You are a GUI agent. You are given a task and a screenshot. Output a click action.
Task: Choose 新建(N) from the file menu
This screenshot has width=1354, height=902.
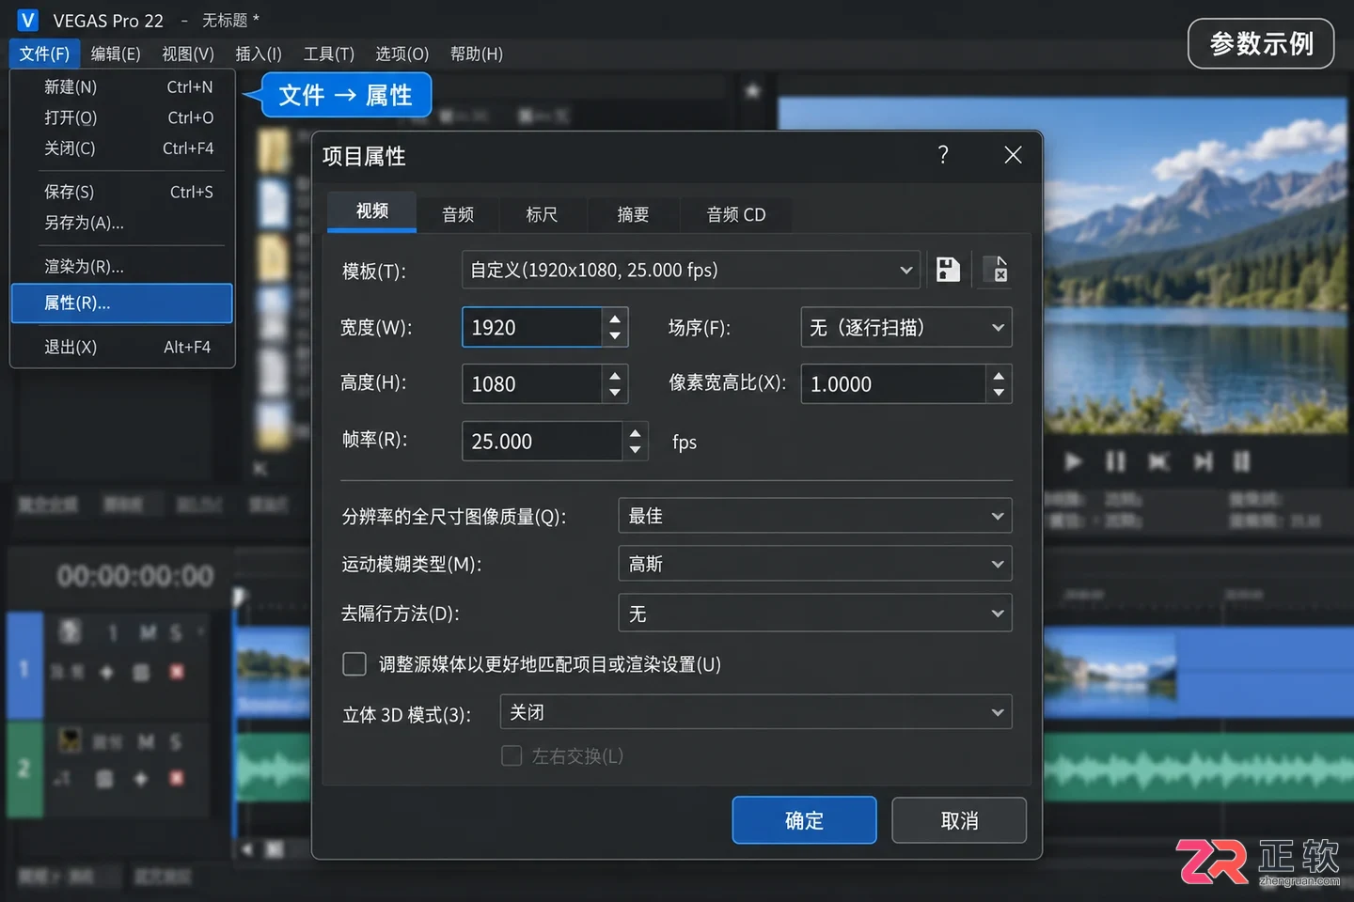click(x=122, y=86)
